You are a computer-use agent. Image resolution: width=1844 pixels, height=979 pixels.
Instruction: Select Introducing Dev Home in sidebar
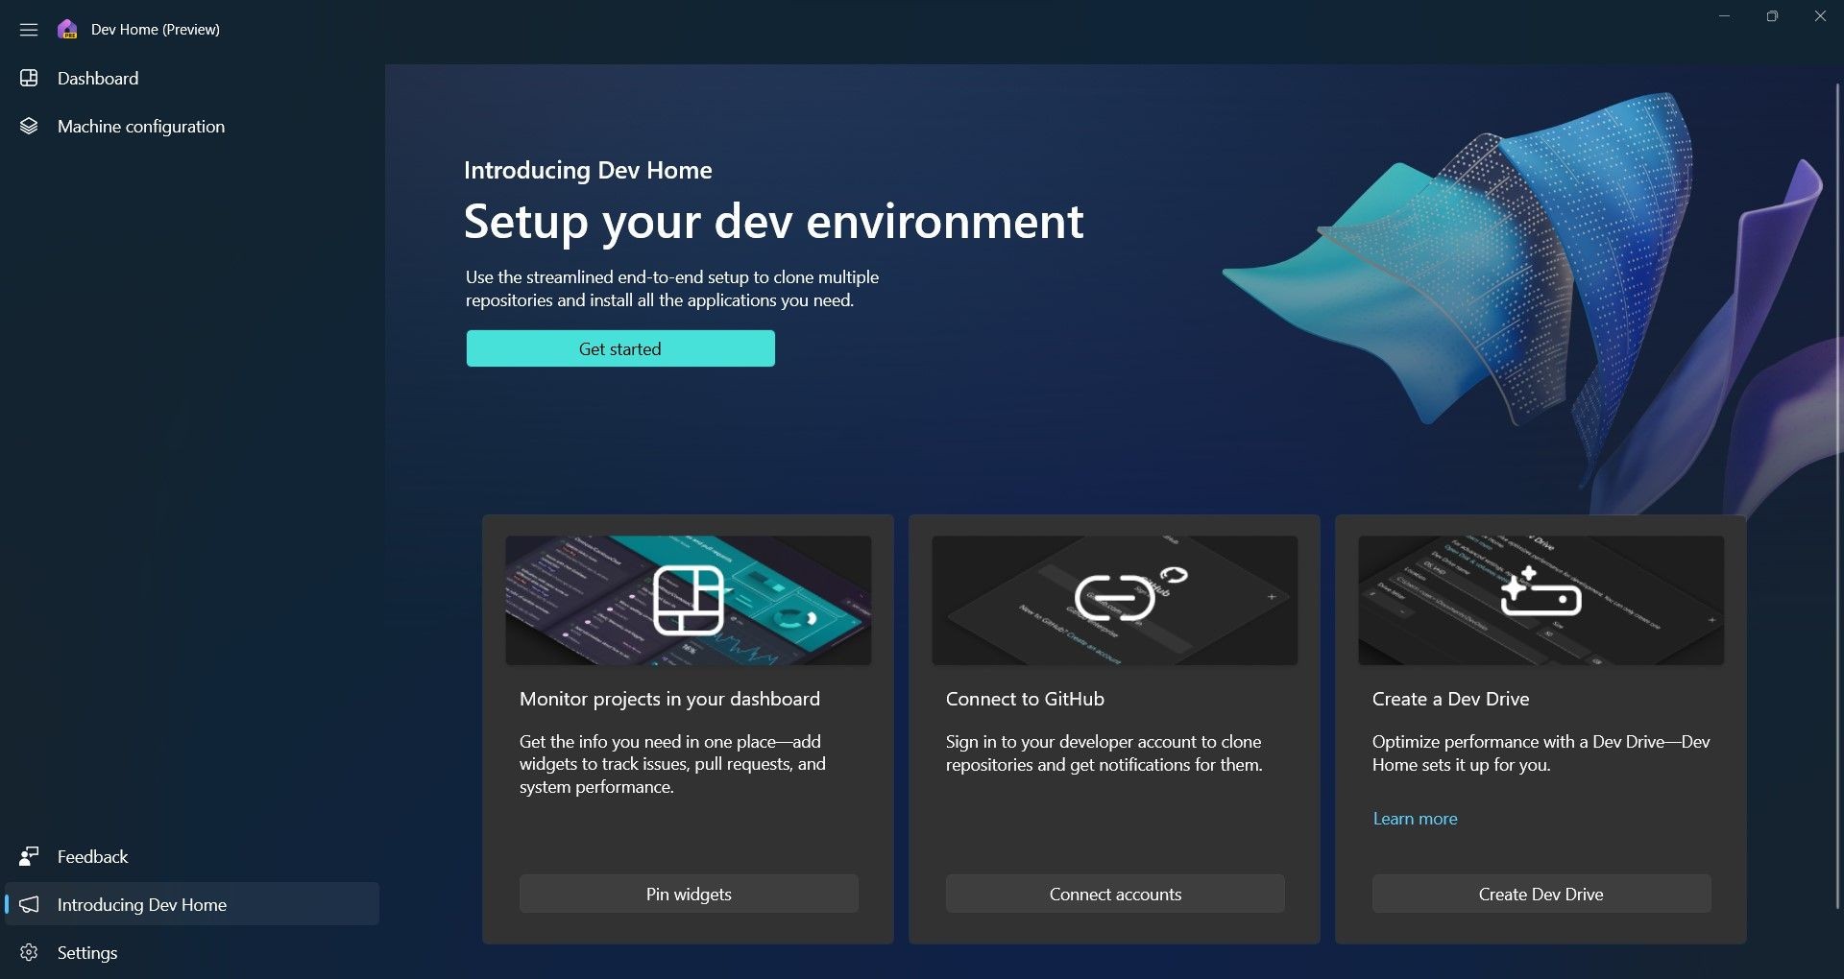pos(192,904)
